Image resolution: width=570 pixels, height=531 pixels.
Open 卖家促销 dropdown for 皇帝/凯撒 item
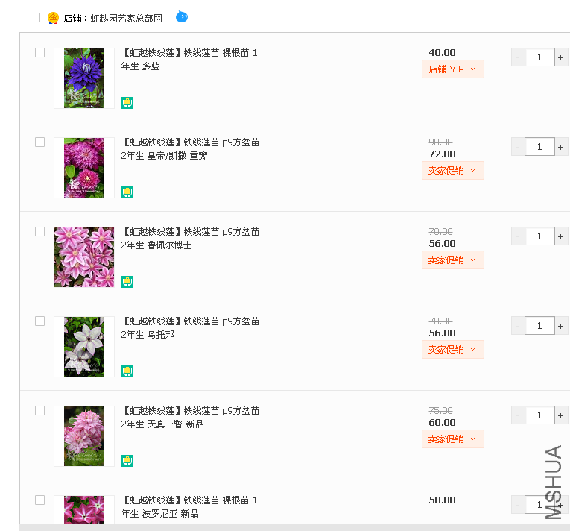[452, 171]
